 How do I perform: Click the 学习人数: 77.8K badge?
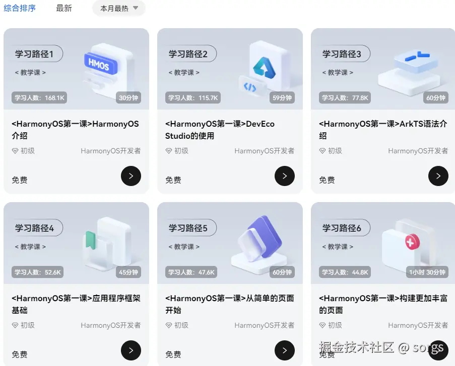point(345,98)
